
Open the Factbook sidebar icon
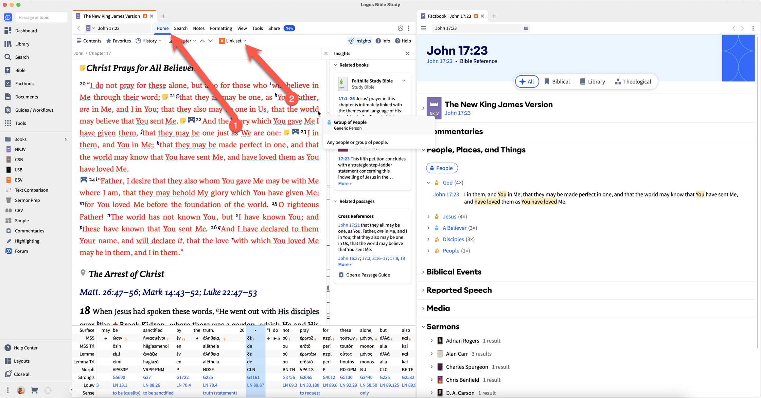[8, 83]
